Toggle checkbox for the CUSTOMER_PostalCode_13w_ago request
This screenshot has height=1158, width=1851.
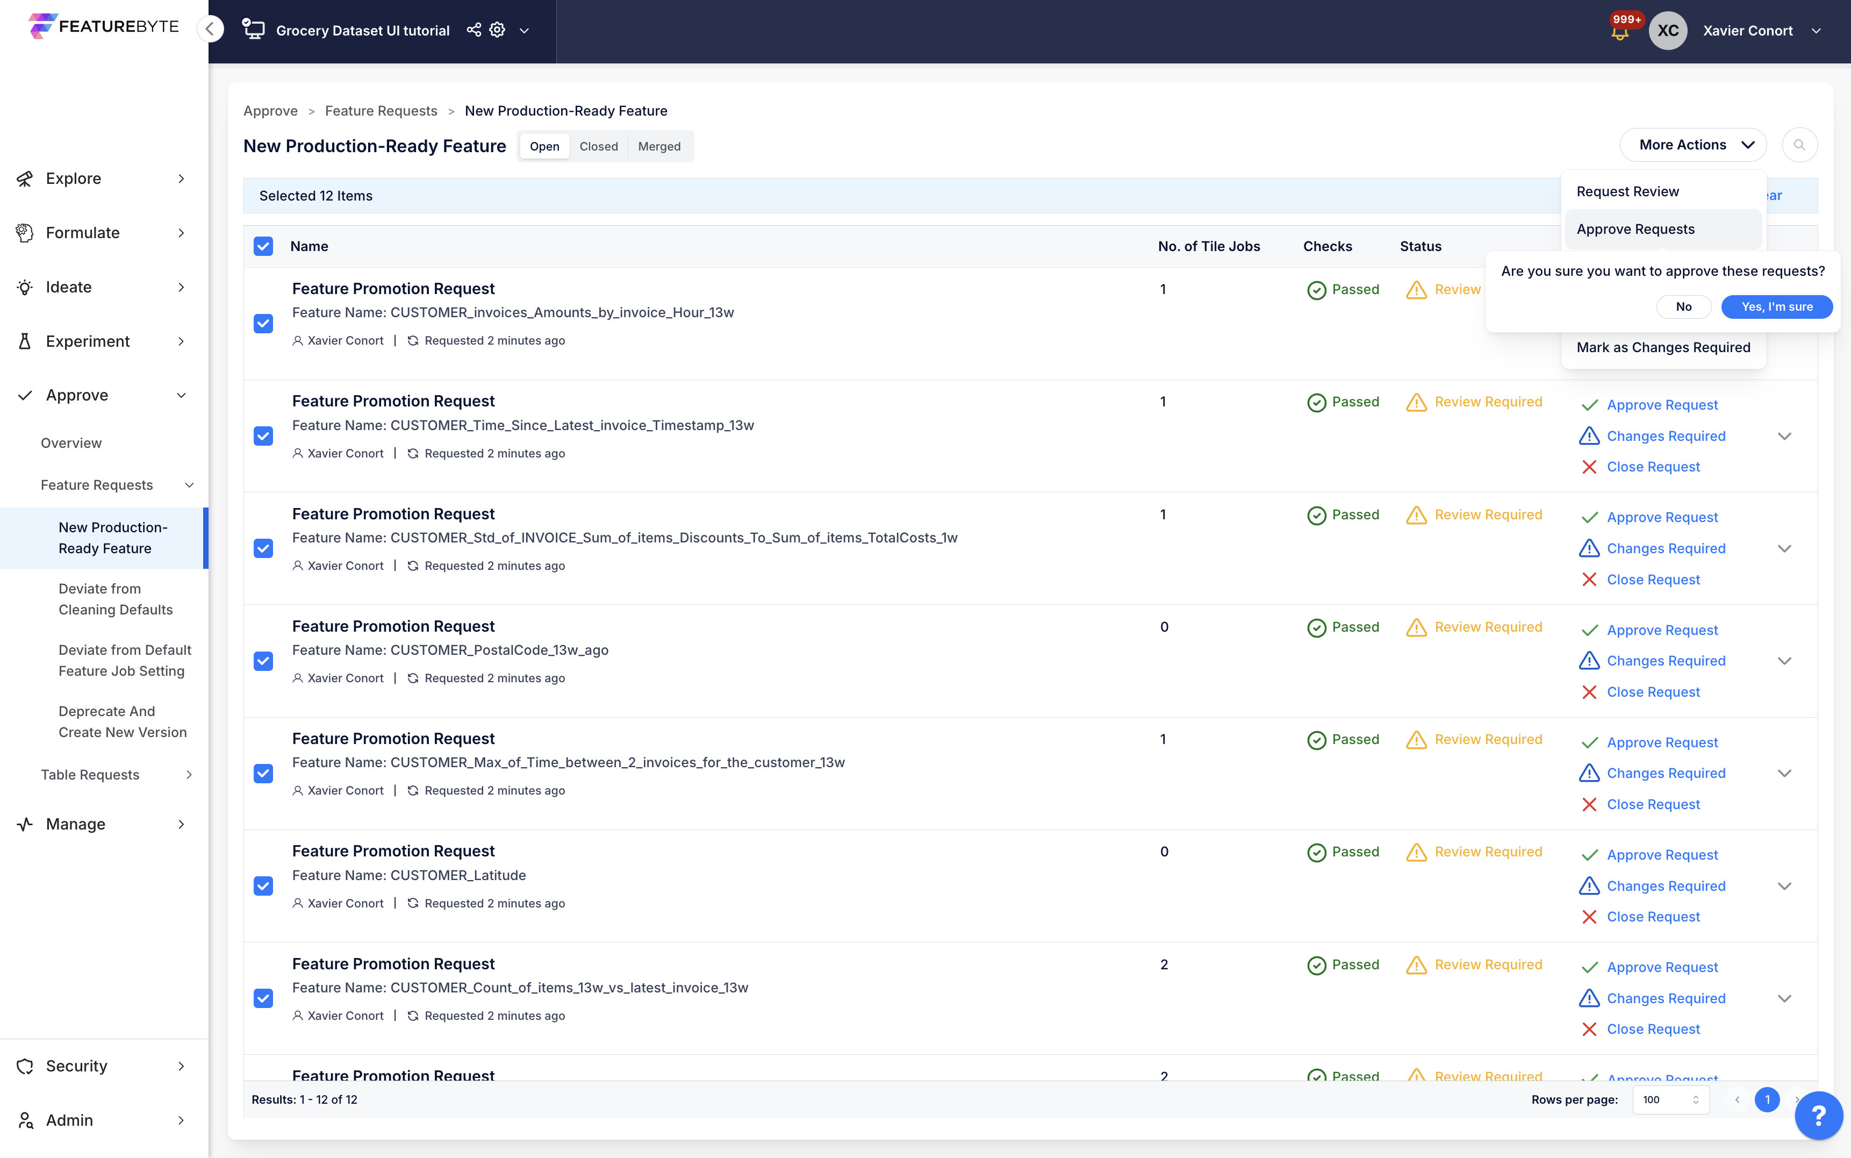[x=263, y=661]
